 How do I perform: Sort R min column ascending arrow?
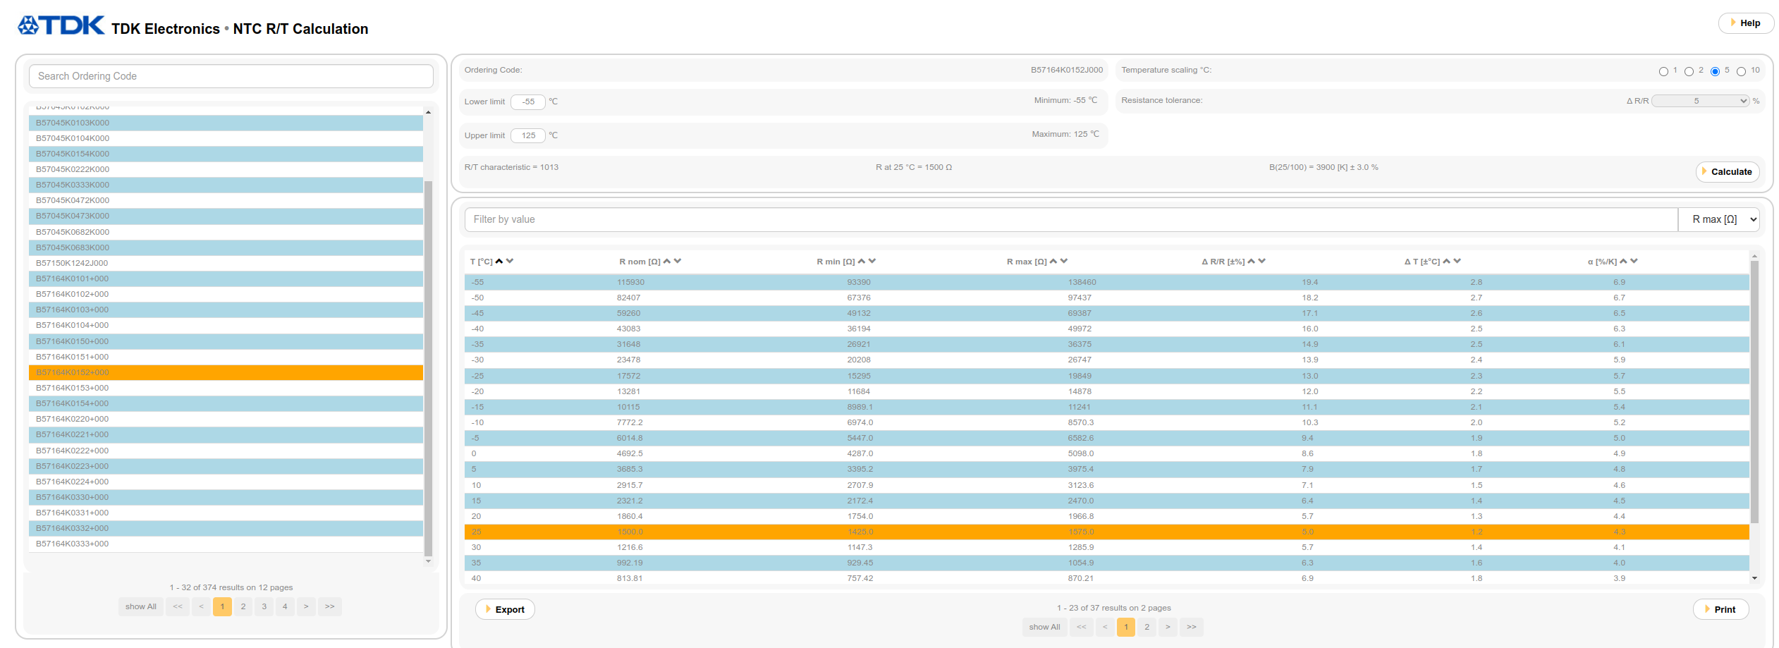click(862, 261)
